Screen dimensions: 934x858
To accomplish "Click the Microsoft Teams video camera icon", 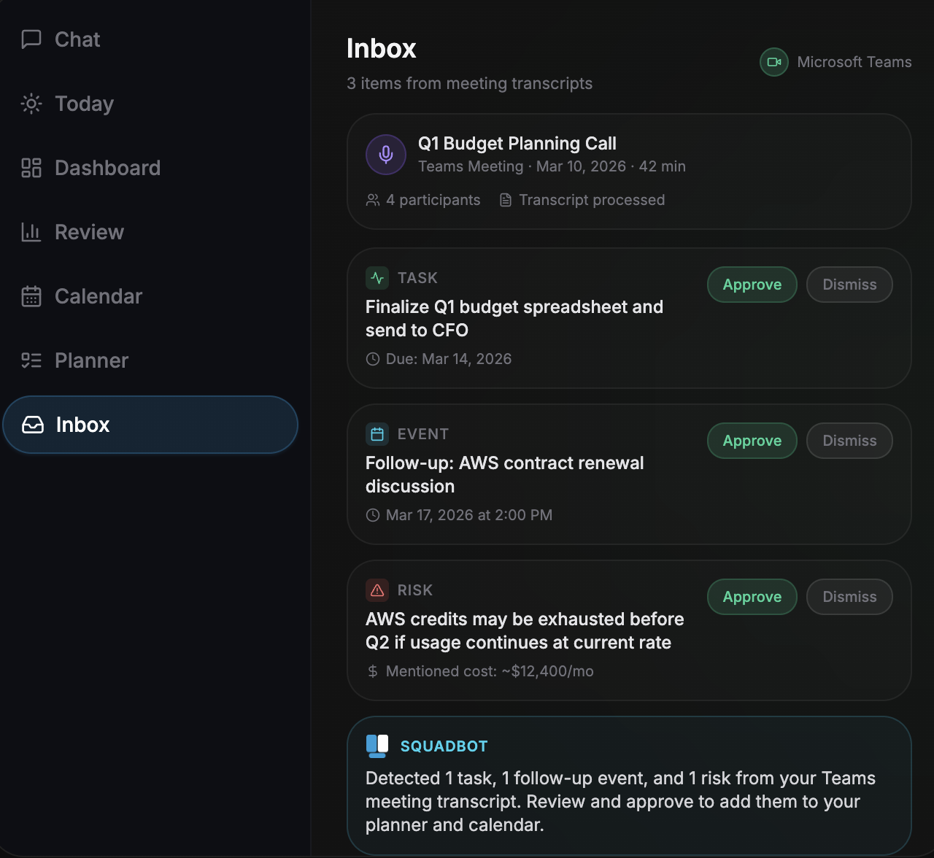I will coord(774,62).
